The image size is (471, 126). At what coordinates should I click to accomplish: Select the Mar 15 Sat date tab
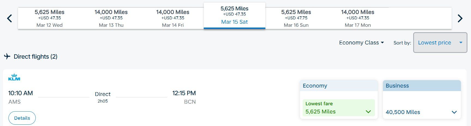(x=235, y=16)
